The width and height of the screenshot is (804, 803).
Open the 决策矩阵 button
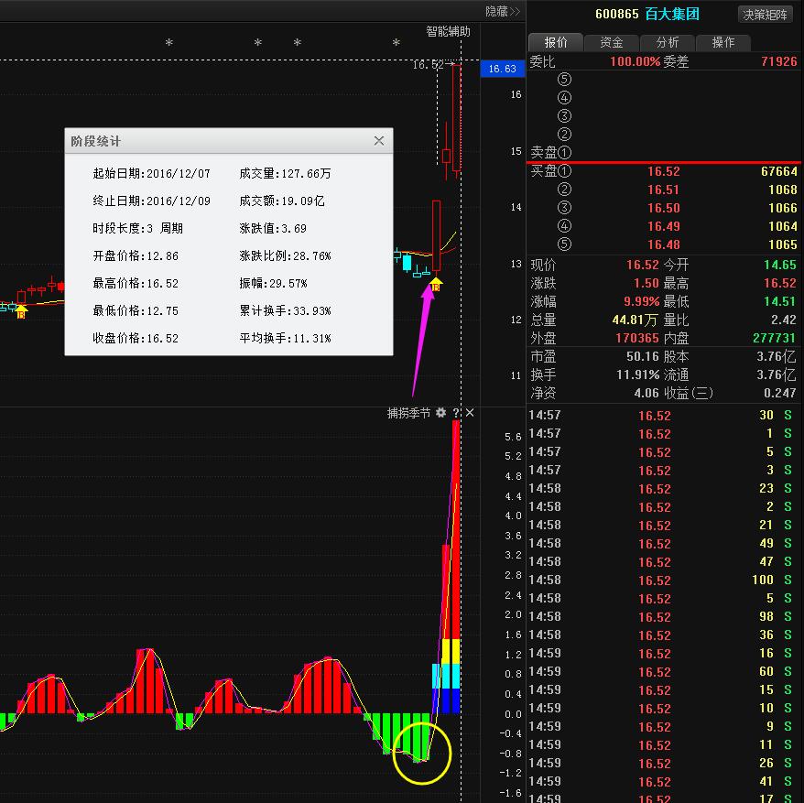[766, 15]
